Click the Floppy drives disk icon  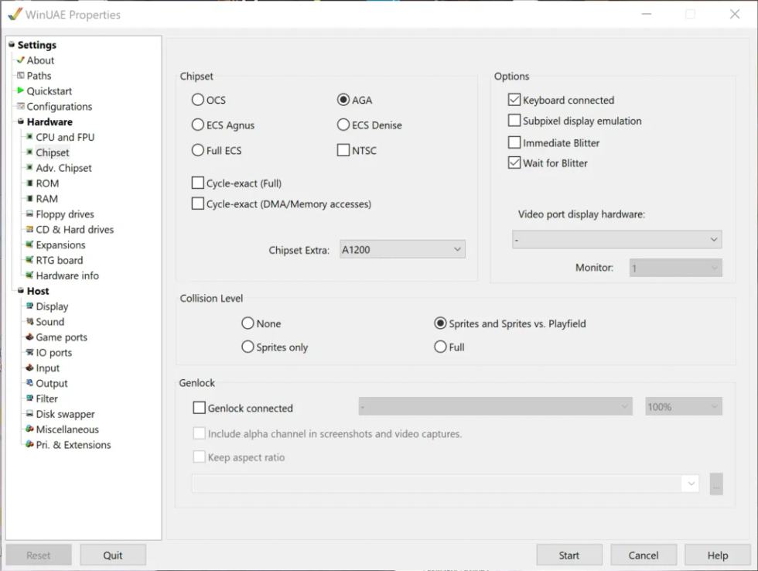point(29,214)
